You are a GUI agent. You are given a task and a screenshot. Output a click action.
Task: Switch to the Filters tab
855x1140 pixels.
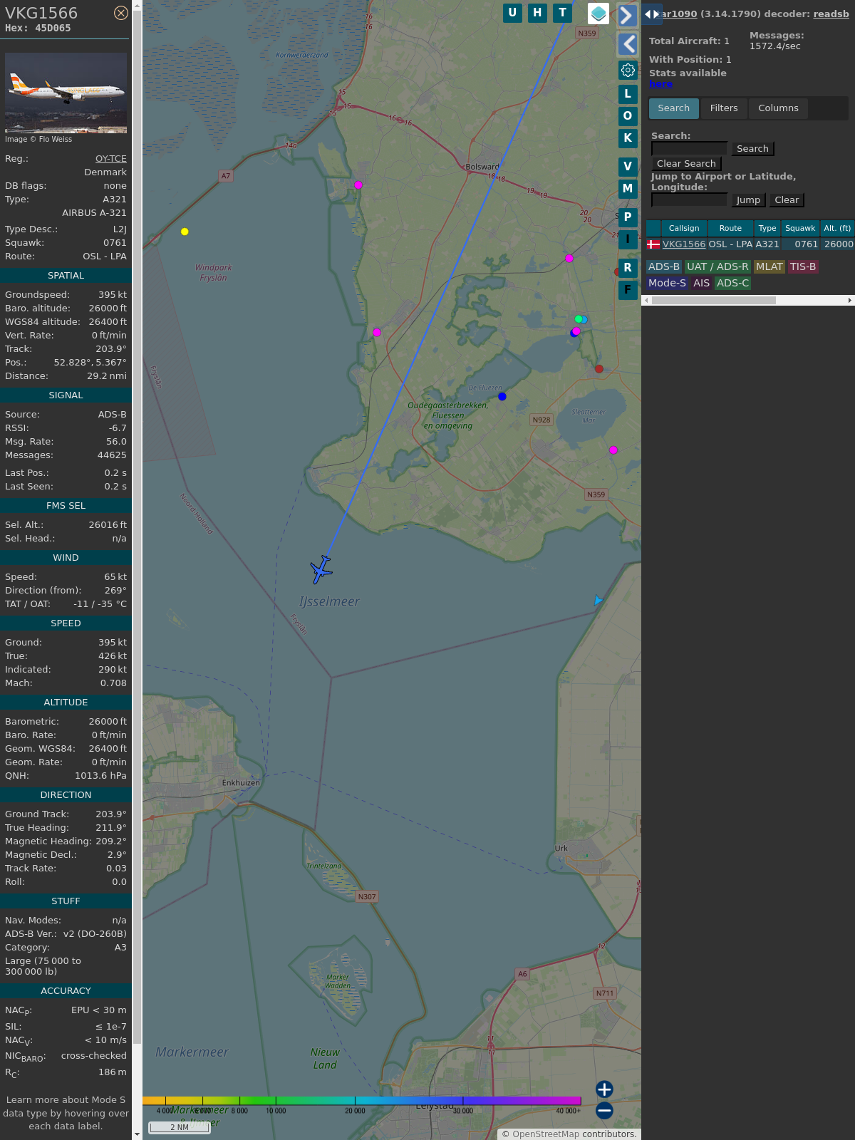(724, 108)
